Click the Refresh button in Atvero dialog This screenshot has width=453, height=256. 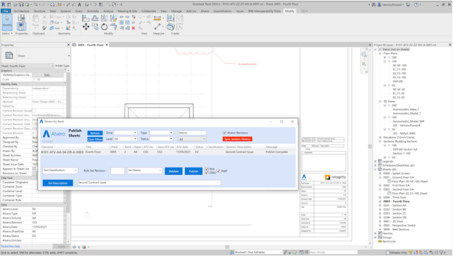(x=95, y=133)
